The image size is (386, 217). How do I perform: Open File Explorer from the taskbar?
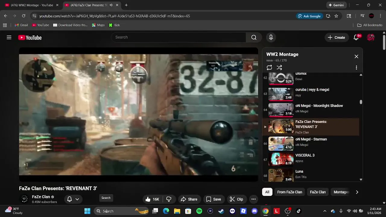tap(177, 211)
